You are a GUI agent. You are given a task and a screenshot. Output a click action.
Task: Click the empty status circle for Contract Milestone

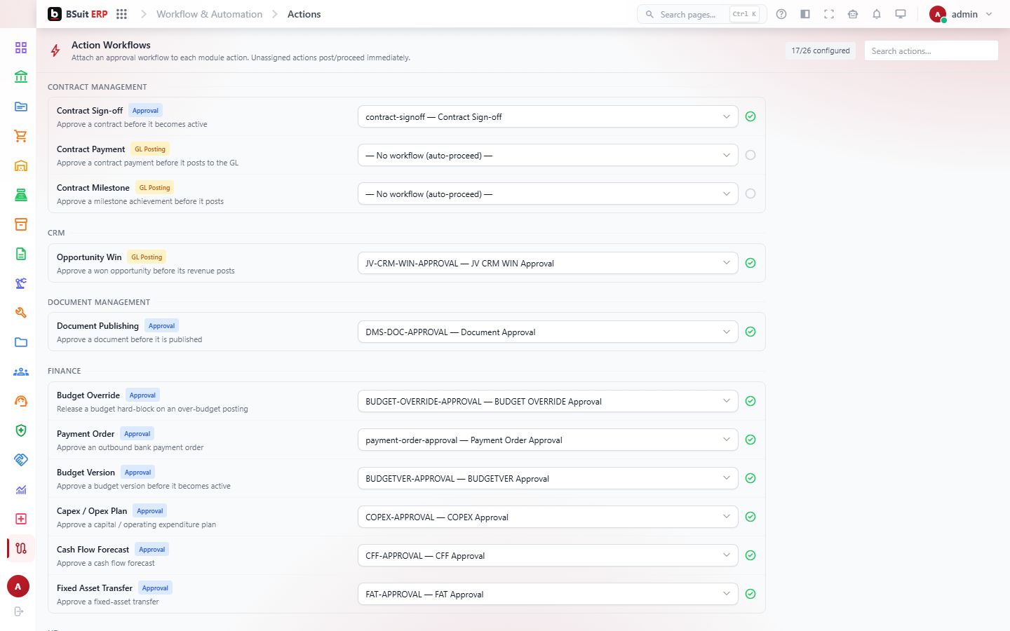click(750, 194)
